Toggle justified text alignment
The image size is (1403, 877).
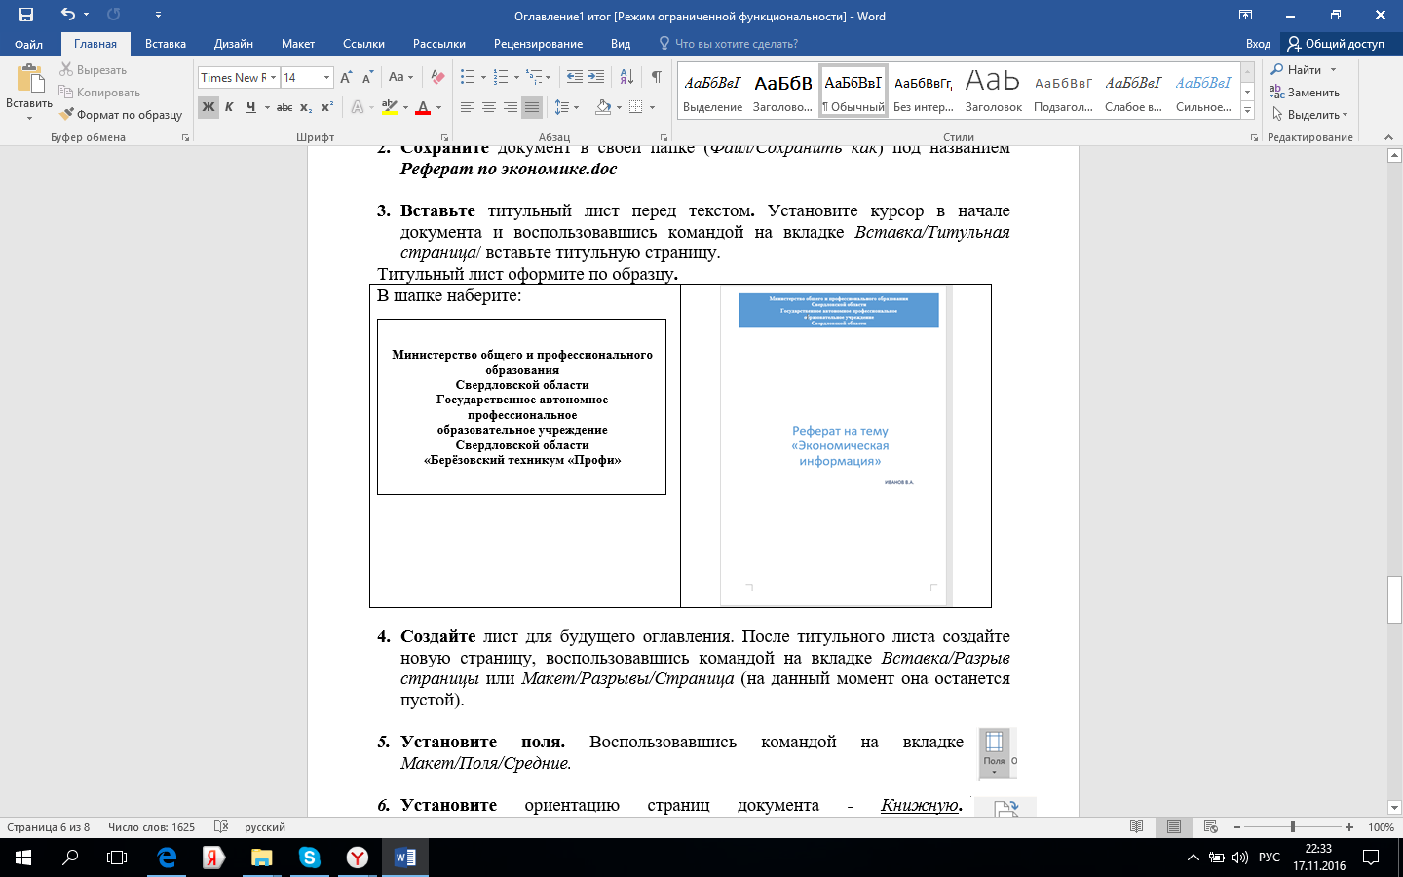coord(532,107)
